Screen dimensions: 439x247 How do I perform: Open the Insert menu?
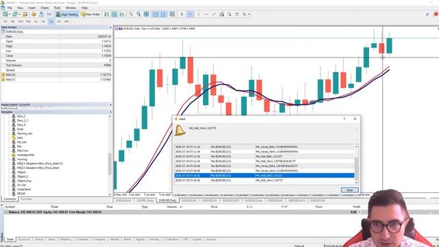pyautogui.click(x=32, y=8)
